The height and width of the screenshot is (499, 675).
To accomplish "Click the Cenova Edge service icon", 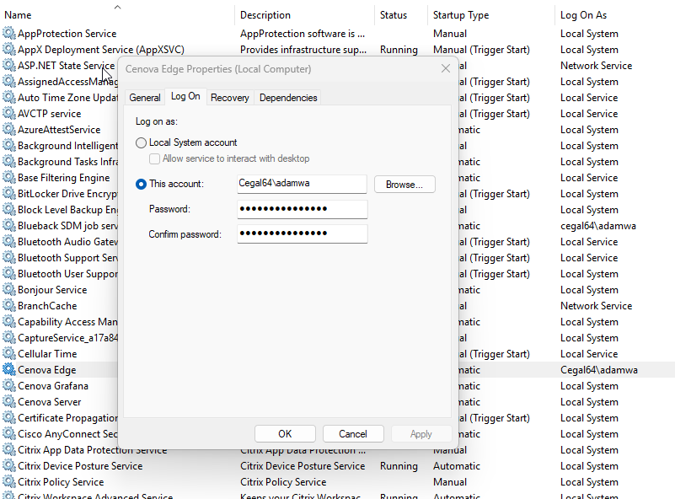I will [8, 369].
